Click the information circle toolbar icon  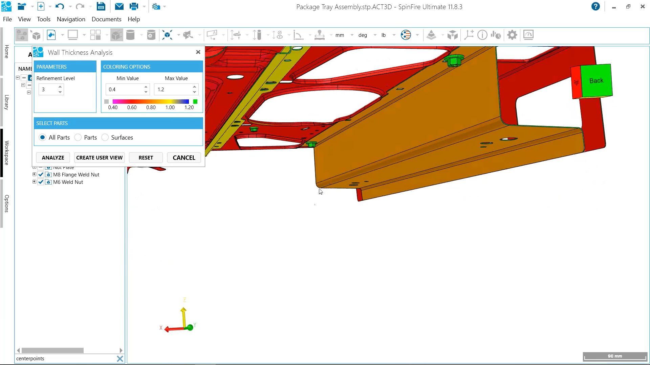coord(482,35)
